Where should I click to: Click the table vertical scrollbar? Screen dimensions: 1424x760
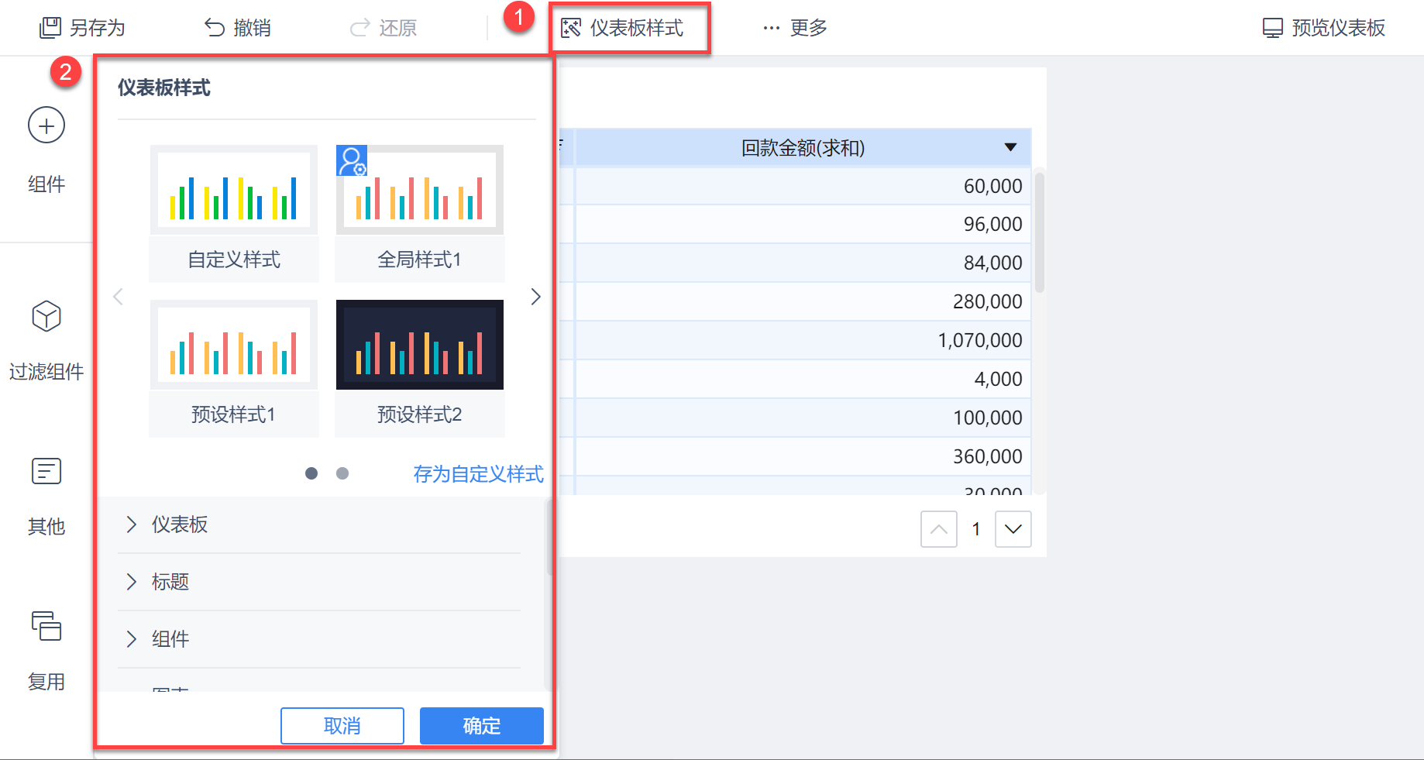pos(1040,232)
